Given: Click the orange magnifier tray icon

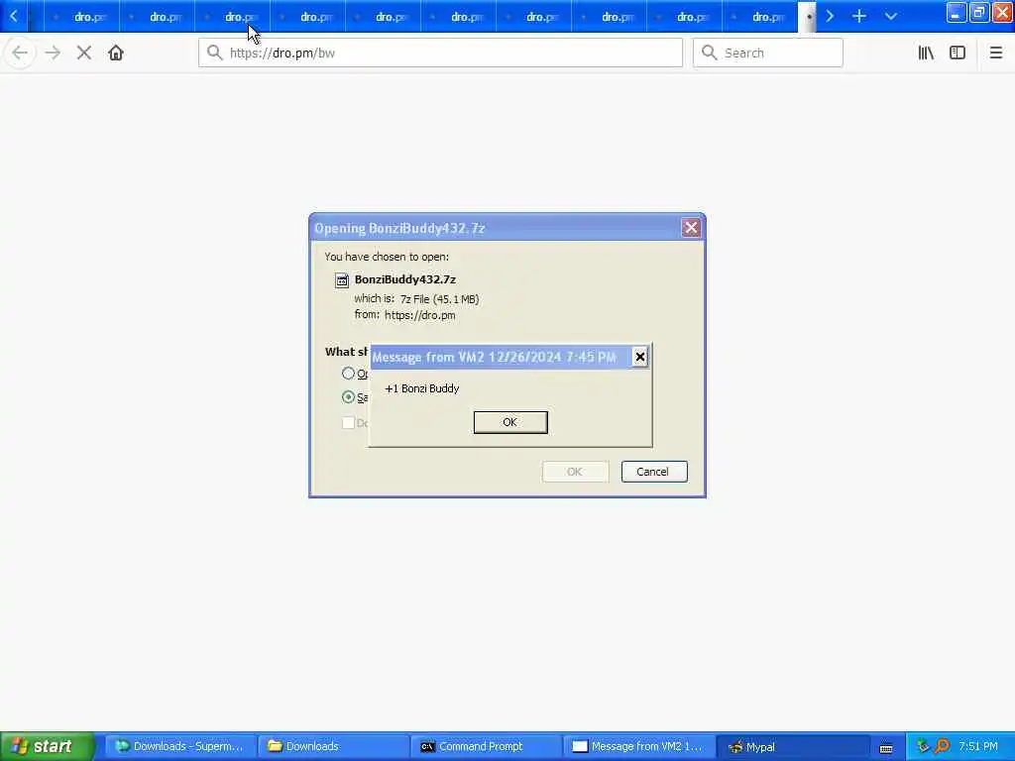Looking at the screenshot, I should [943, 747].
